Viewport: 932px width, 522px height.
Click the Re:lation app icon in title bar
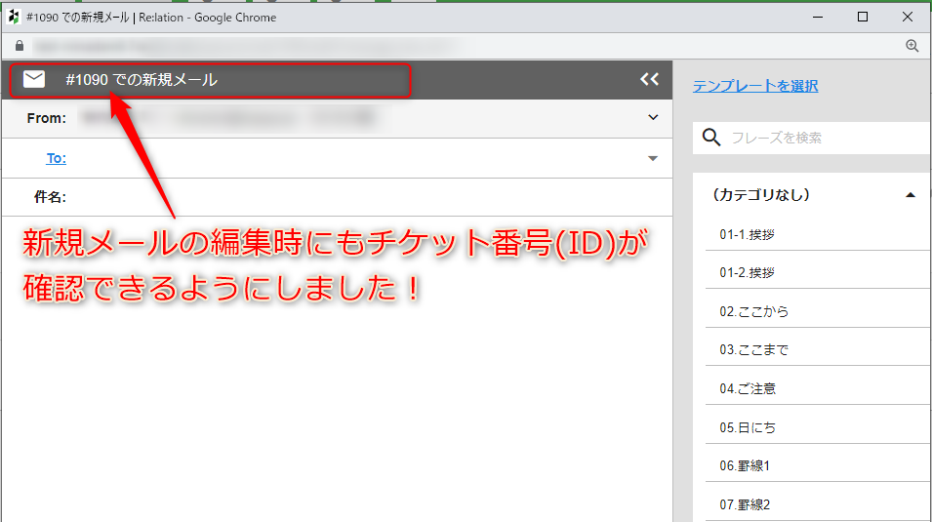14,17
